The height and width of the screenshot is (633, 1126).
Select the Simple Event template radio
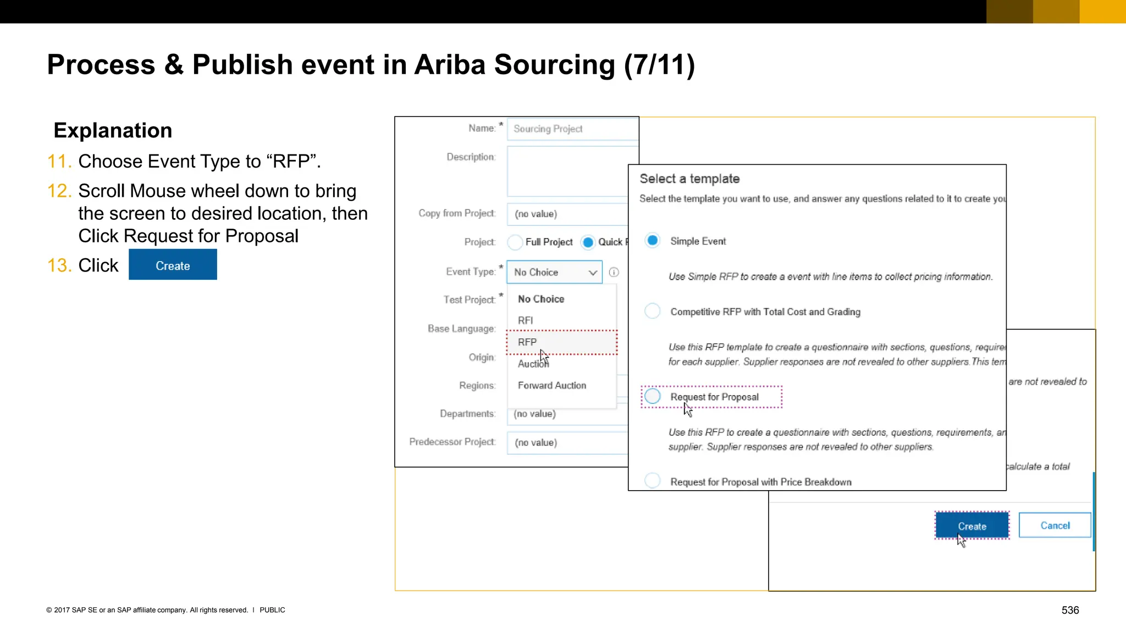pyautogui.click(x=653, y=241)
